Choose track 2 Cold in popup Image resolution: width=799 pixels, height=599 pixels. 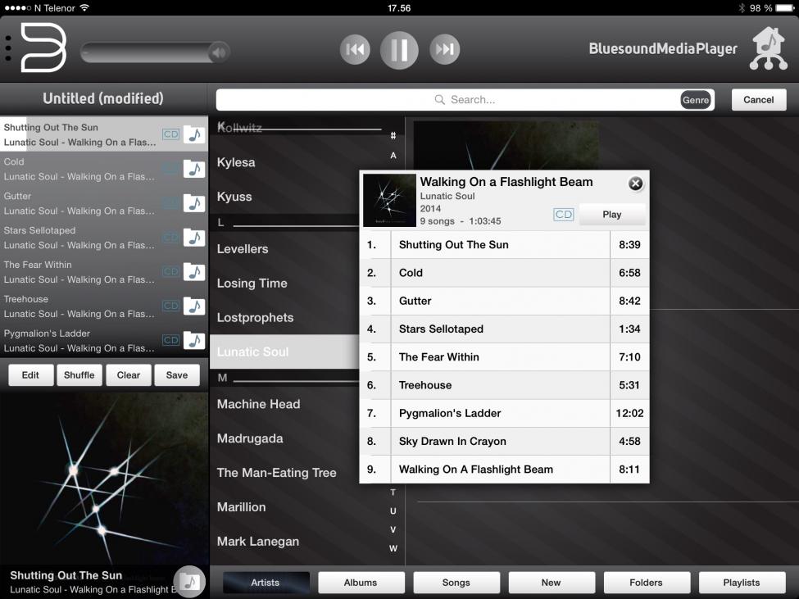504,273
